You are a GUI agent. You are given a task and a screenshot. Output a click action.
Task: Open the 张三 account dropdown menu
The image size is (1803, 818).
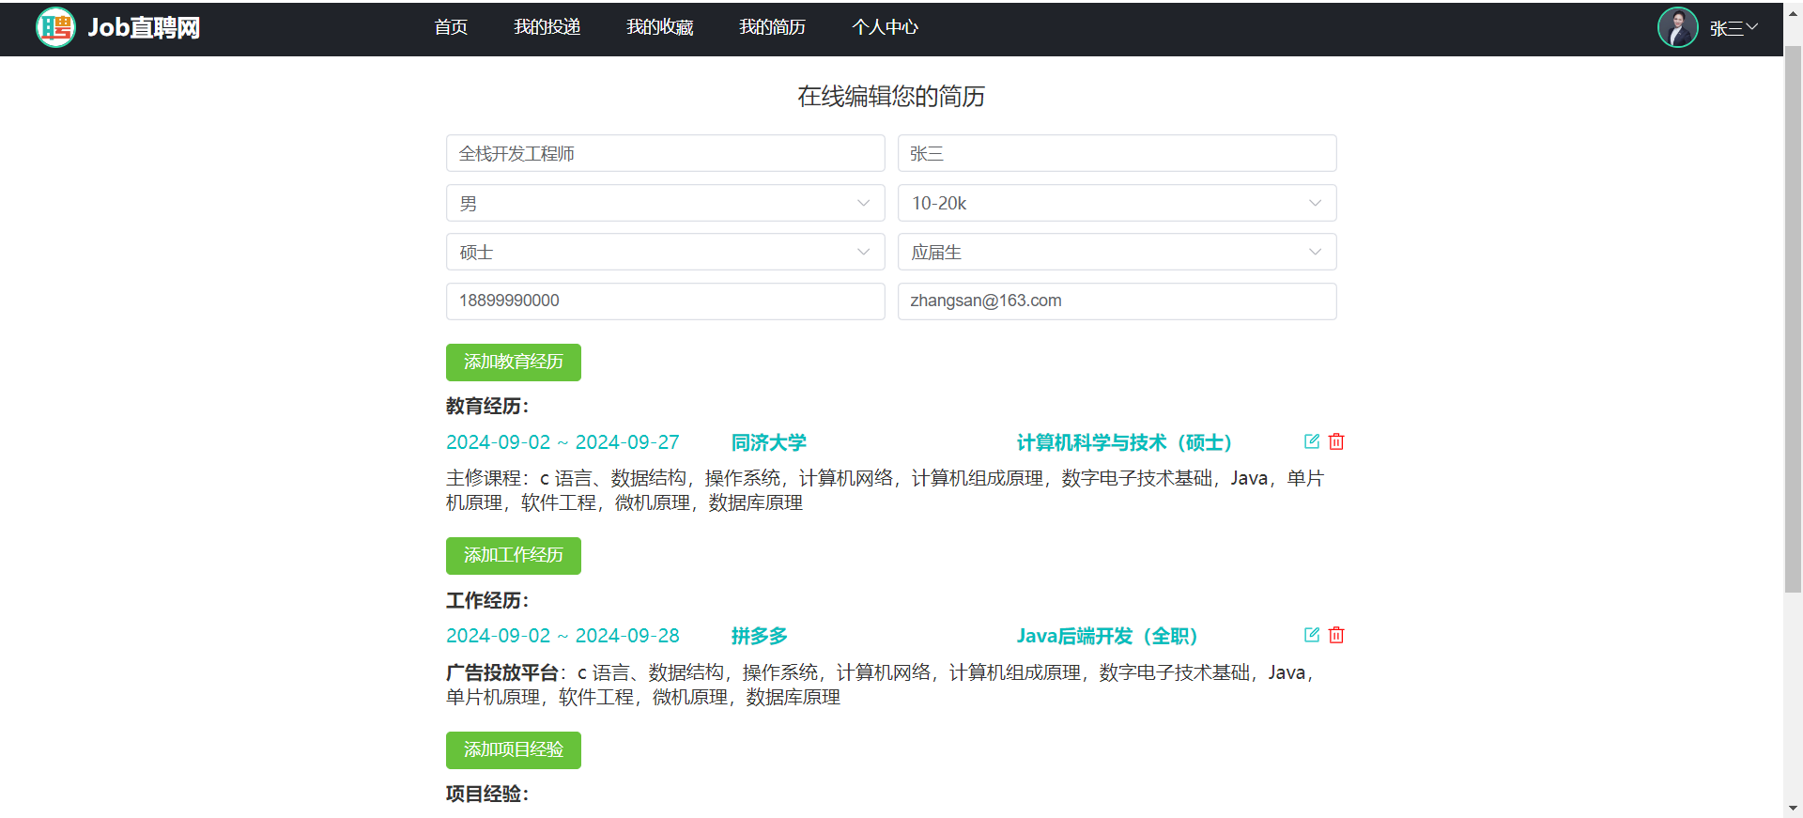pyautogui.click(x=1733, y=28)
